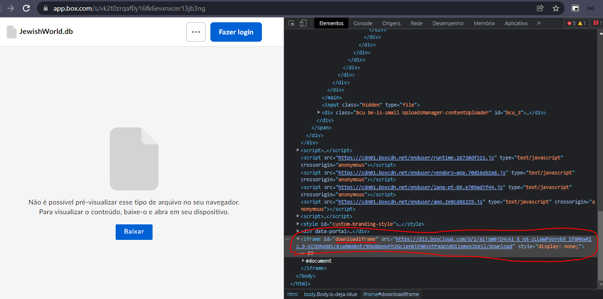Click the issues flag counter
The image size is (603, 299).
pyautogui.click(x=597, y=23)
